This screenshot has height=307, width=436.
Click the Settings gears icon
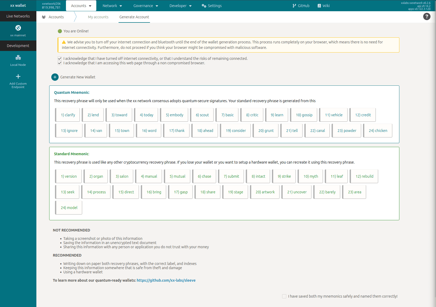click(x=204, y=6)
